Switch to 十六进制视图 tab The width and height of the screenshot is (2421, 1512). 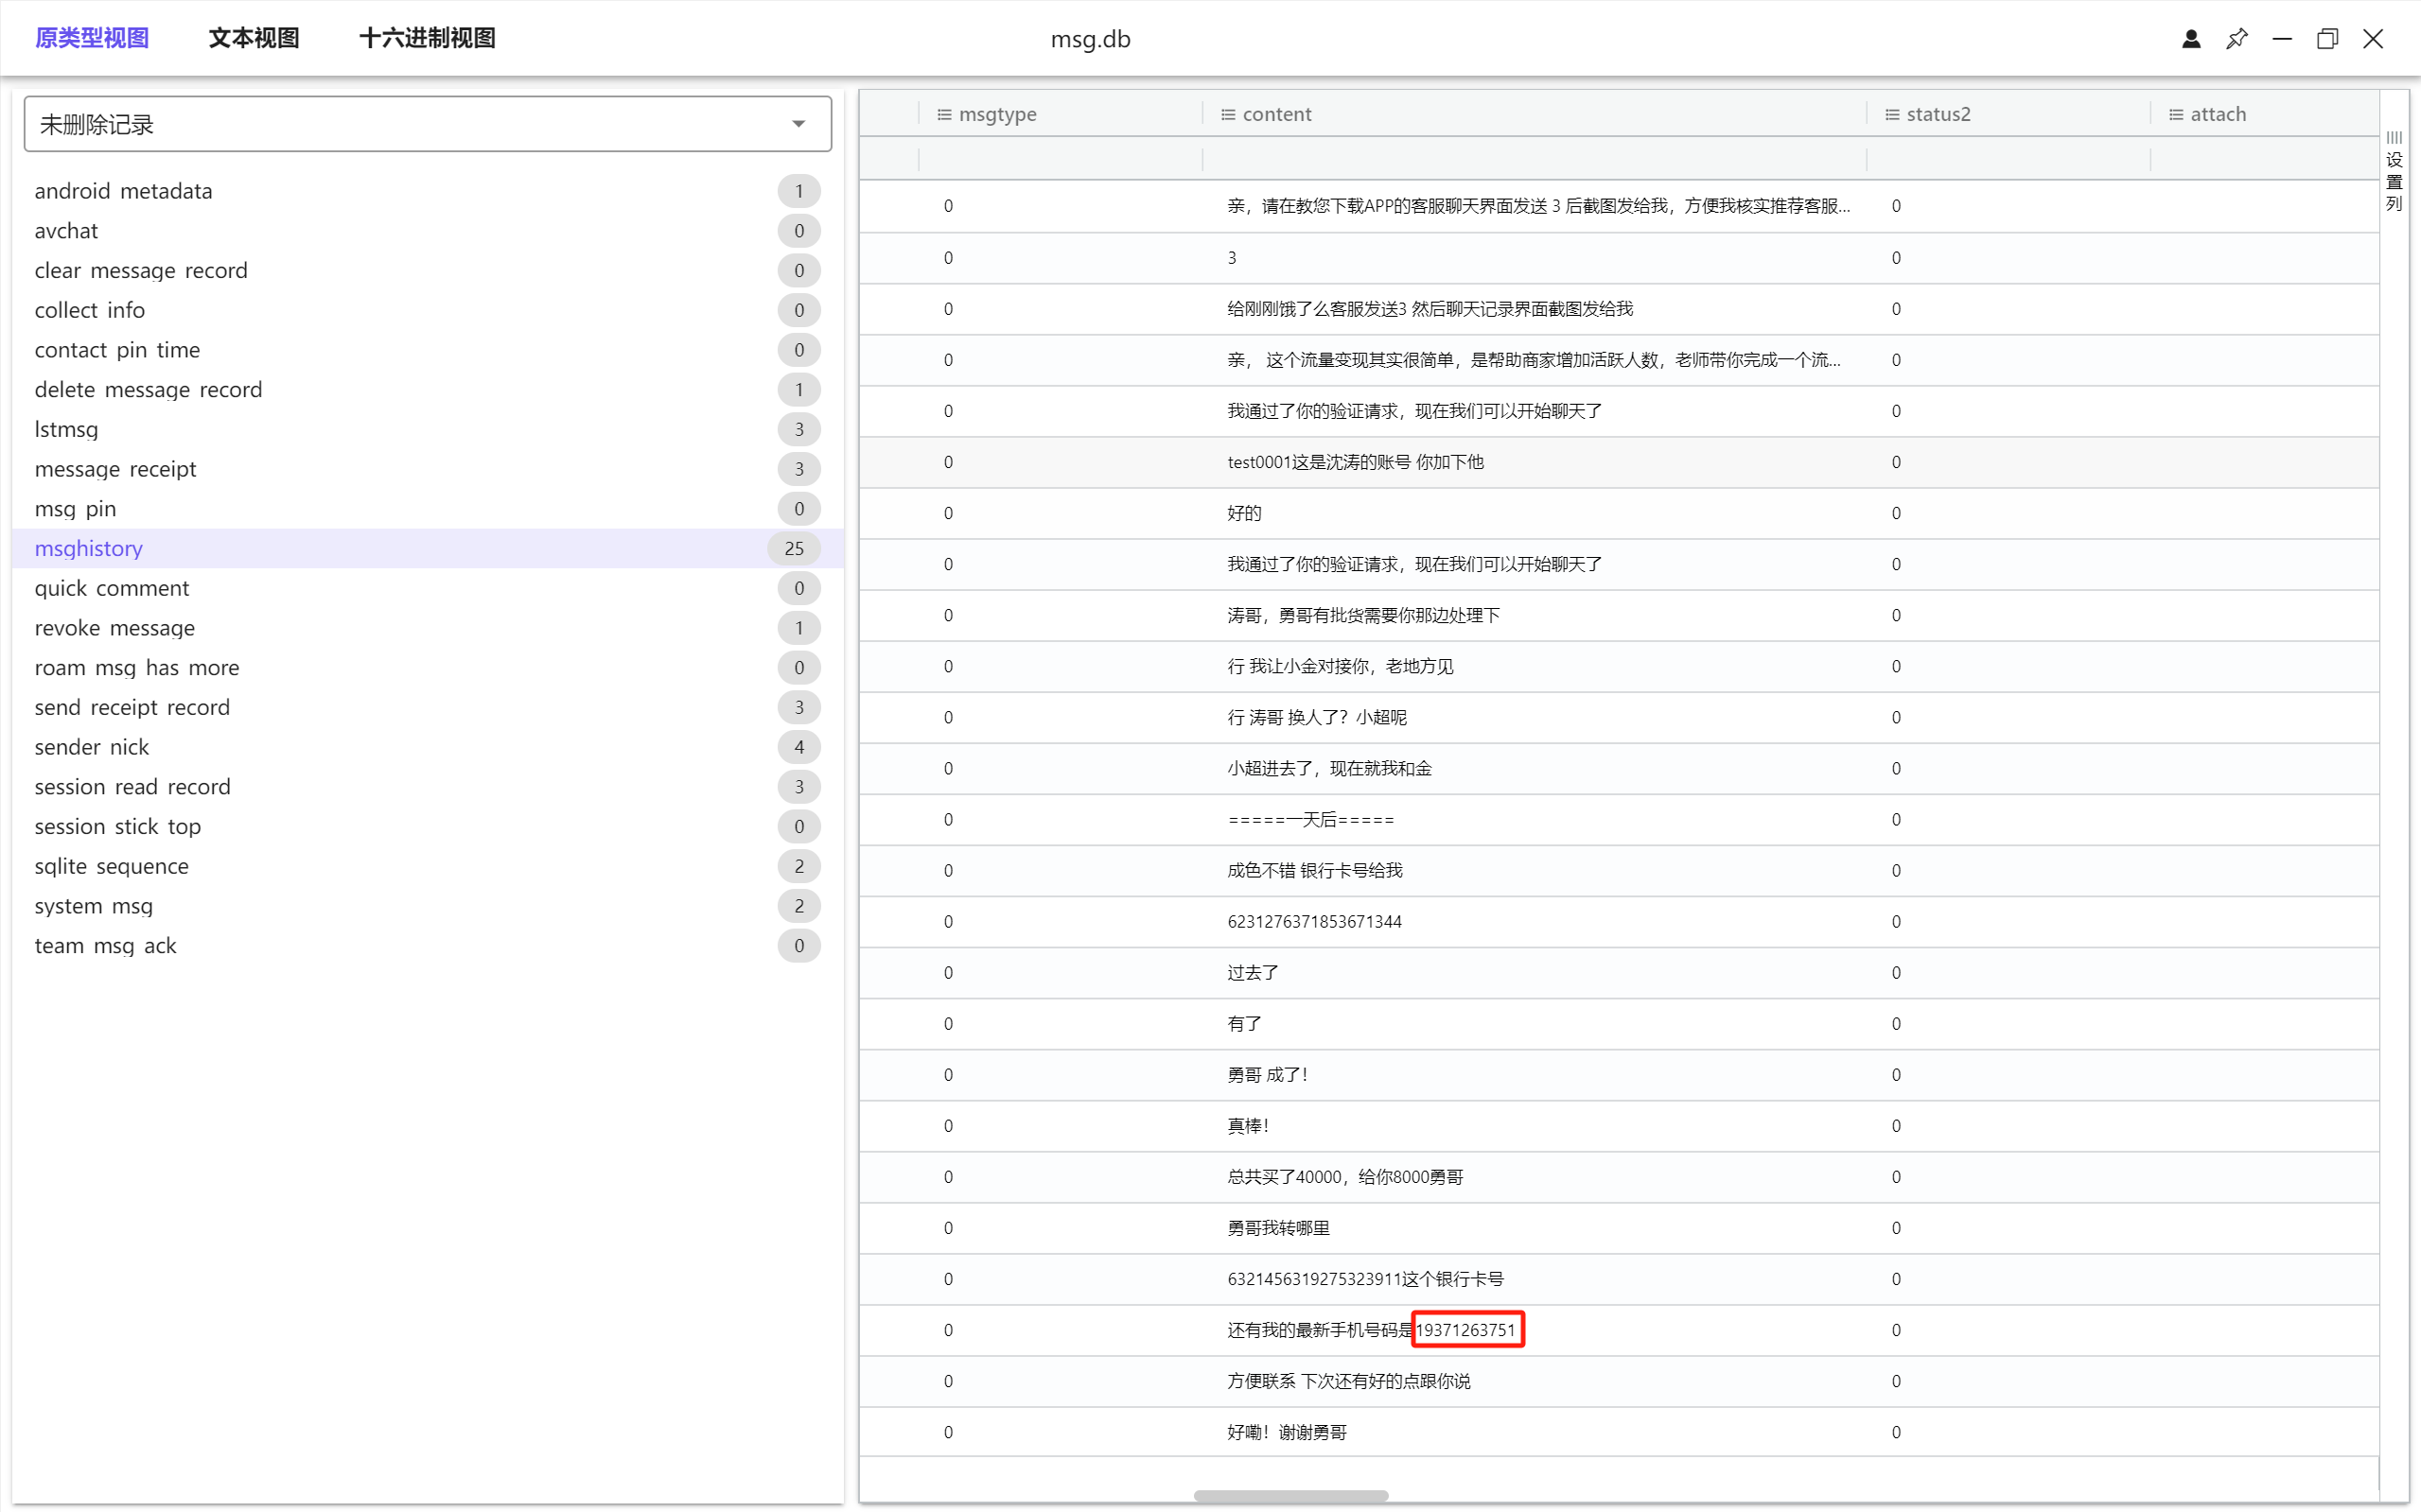coord(428,38)
